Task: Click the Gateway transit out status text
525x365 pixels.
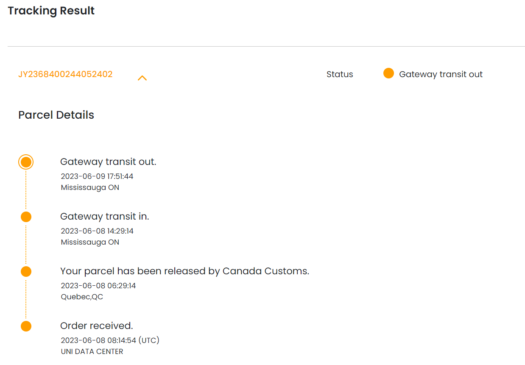Action: click(x=441, y=75)
